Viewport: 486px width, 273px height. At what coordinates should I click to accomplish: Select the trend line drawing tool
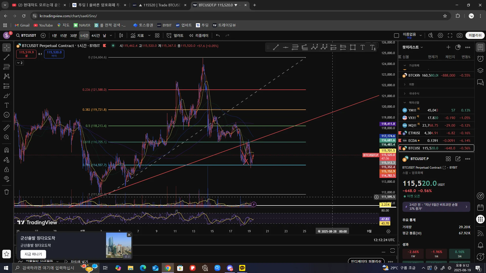coord(7,57)
